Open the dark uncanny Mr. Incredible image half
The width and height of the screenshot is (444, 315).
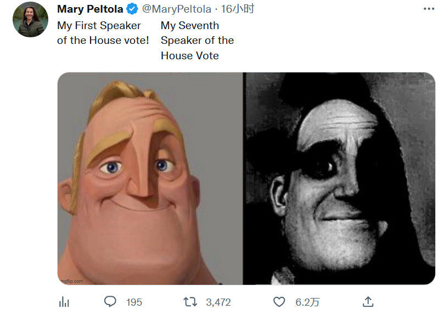[x=339, y=178]
